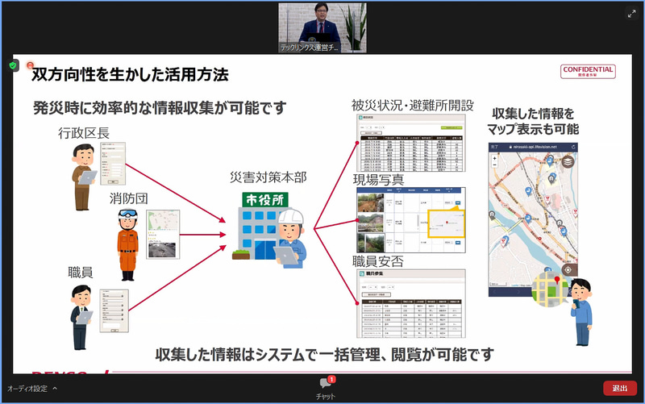Click the 現場写真 heading
The height and width of the screenshot is (404, 645).
click(378, 179)
